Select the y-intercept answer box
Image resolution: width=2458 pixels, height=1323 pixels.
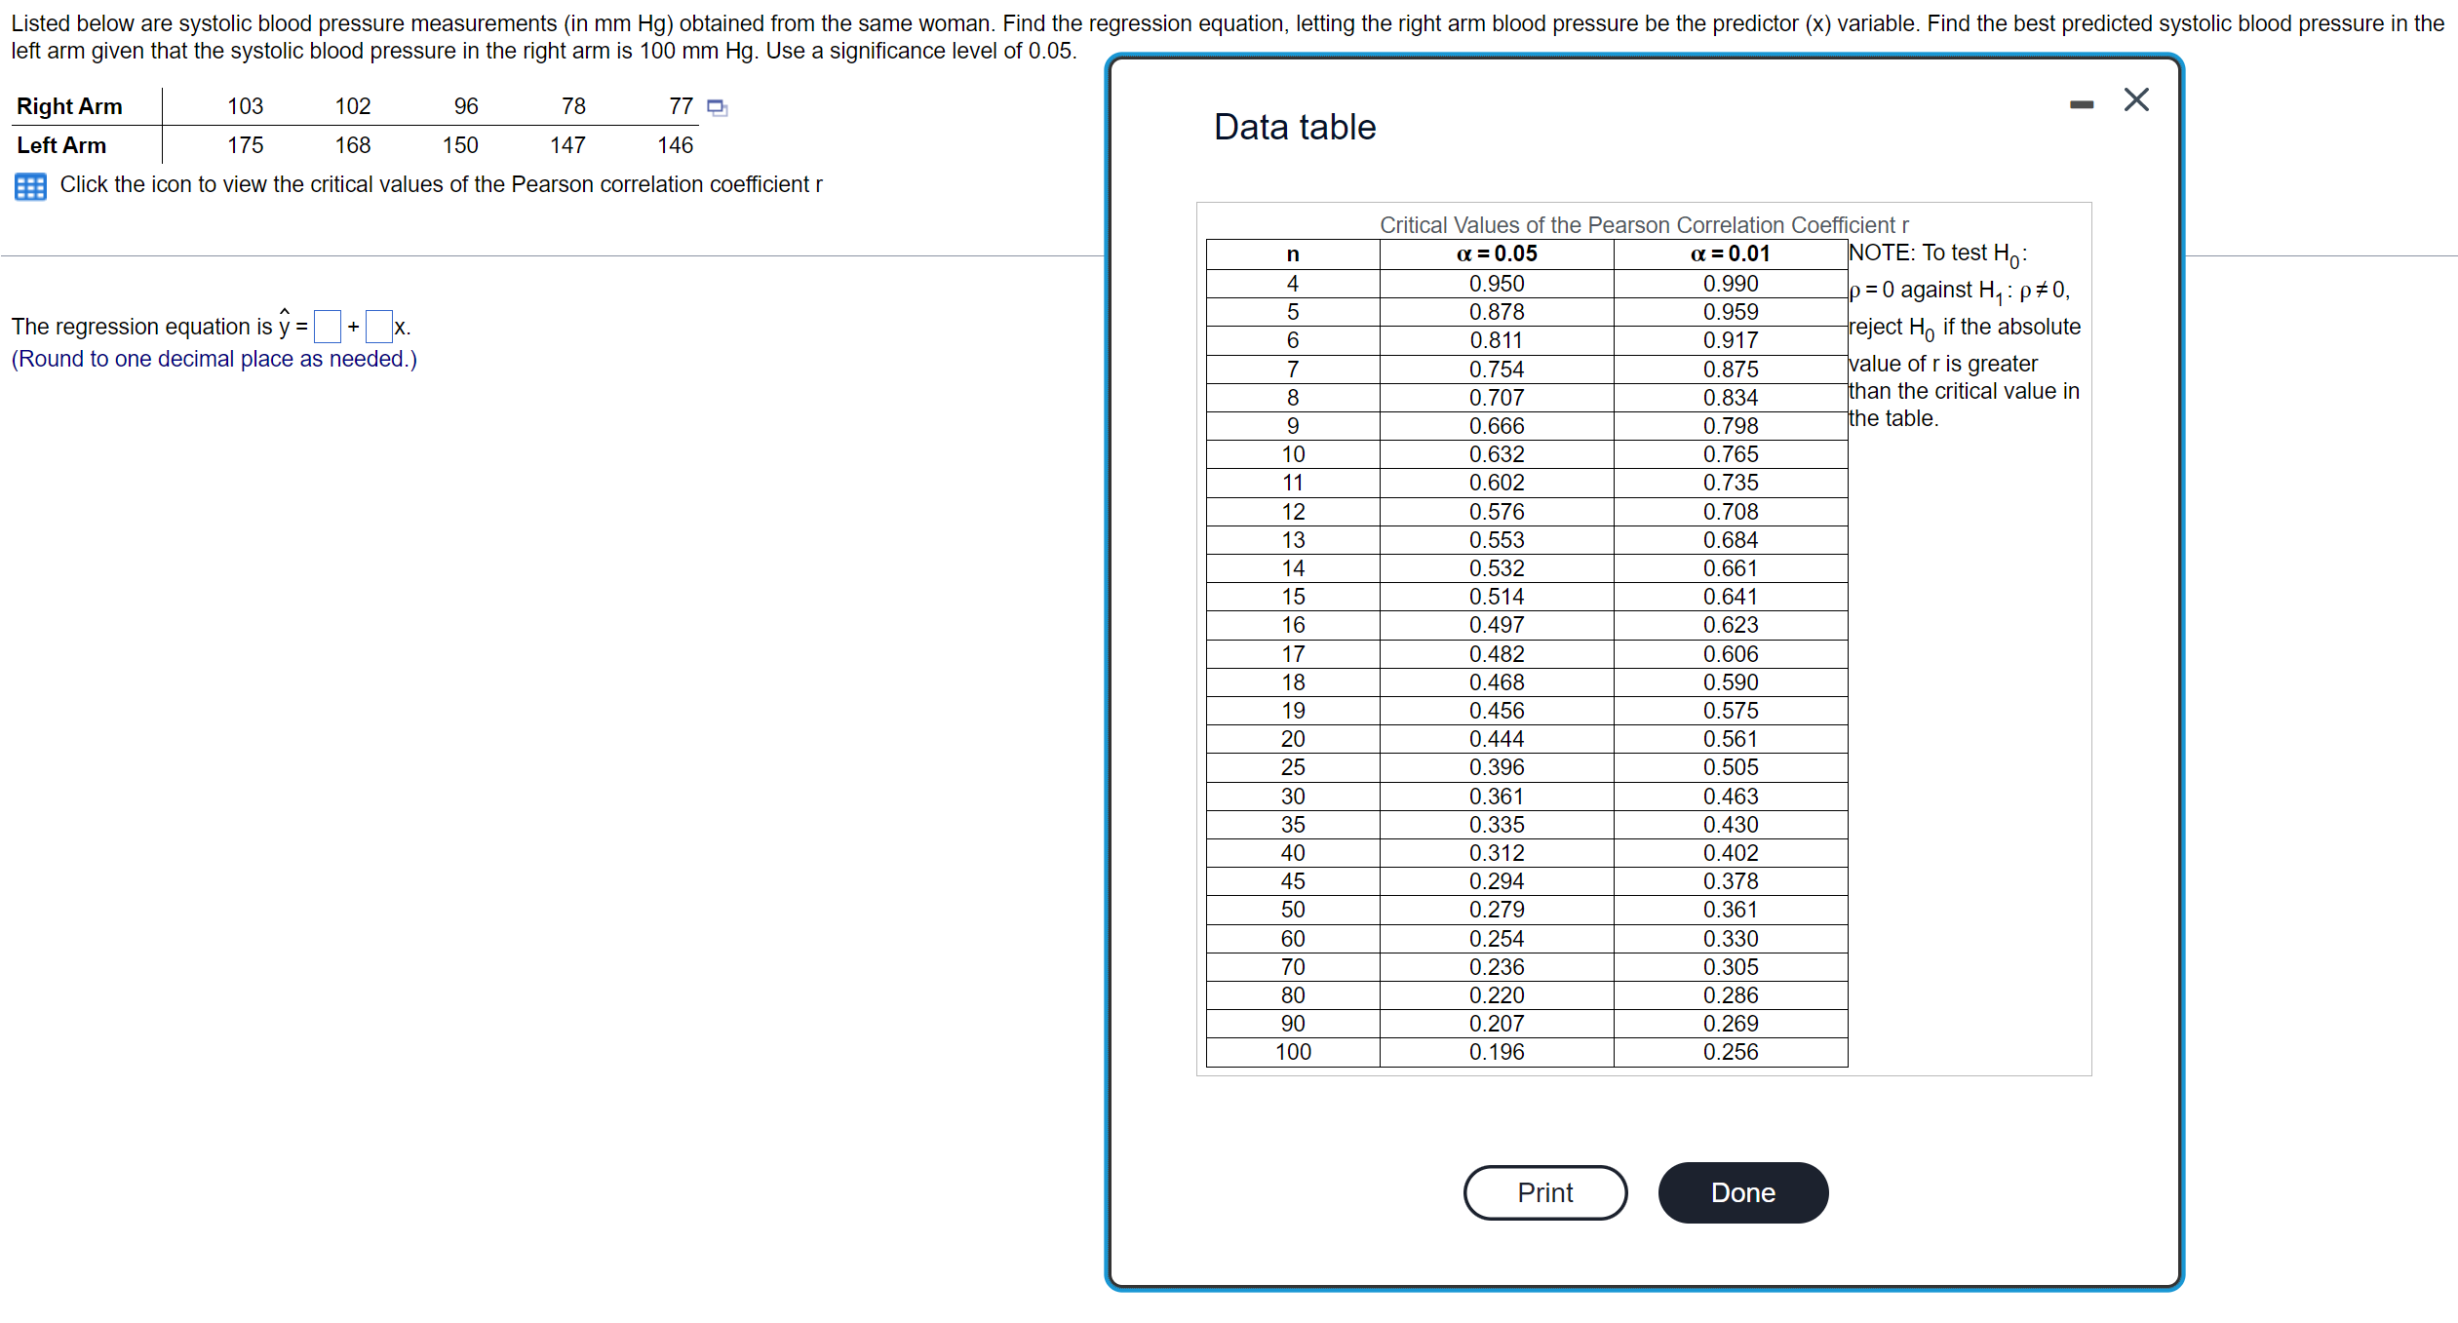(327, 326)
